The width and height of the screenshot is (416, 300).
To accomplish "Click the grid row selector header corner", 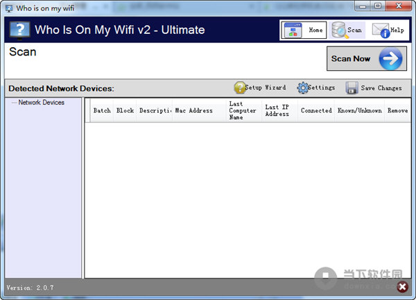I will click(x=88, y=110).
